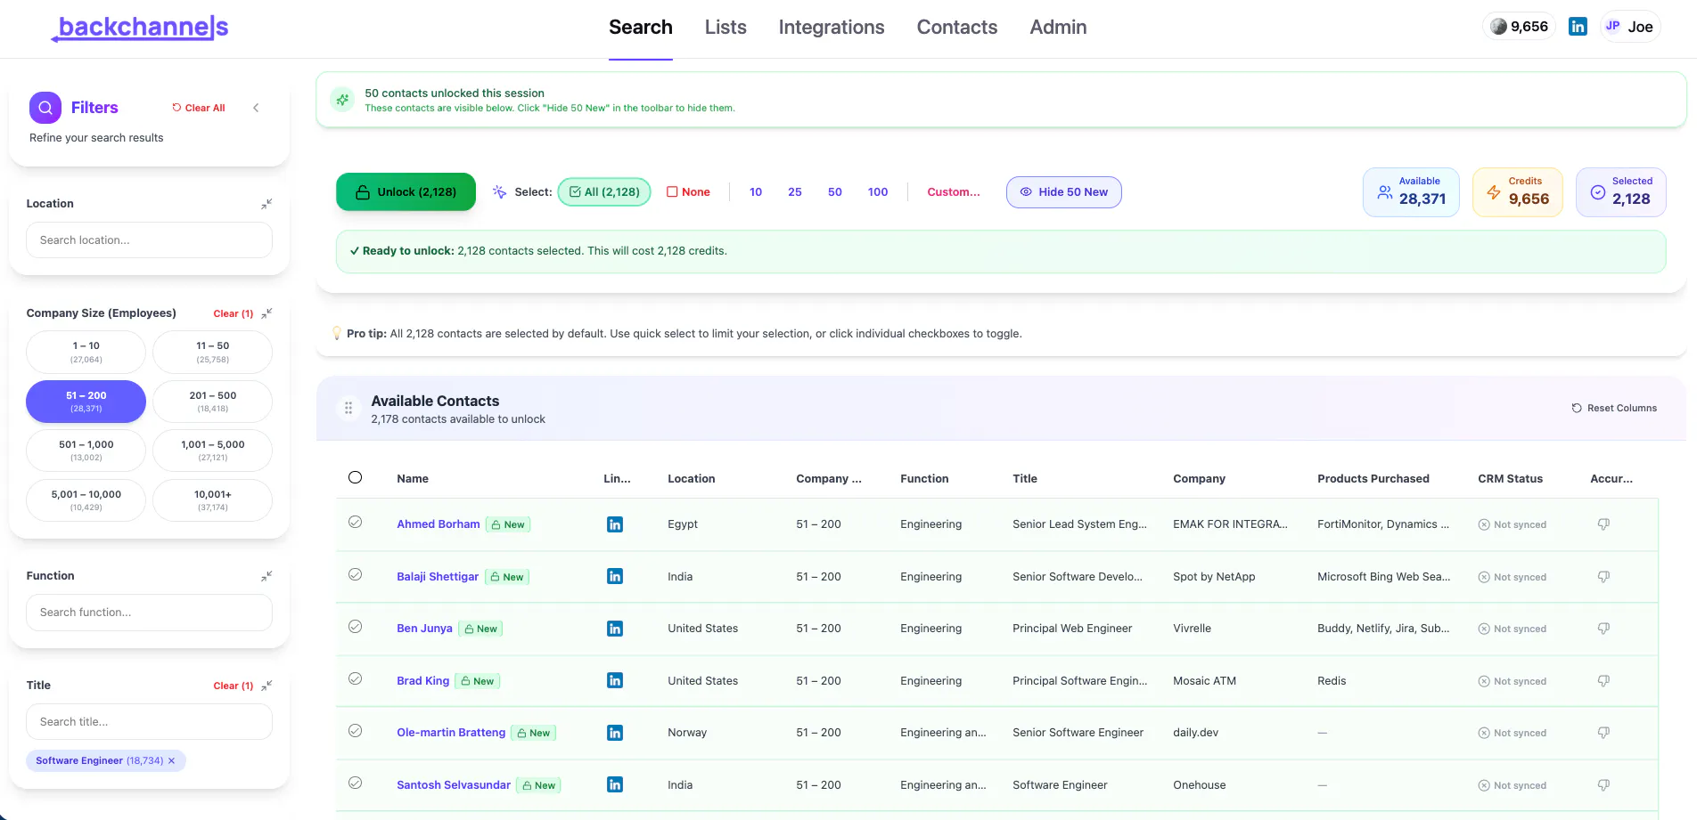Uncheck the row checkbox for Ole-martin Bratteng
This screenshot has width=1697, height=820.
tap(355, 731)
